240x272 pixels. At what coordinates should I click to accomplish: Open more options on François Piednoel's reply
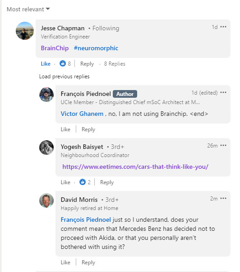223,92
